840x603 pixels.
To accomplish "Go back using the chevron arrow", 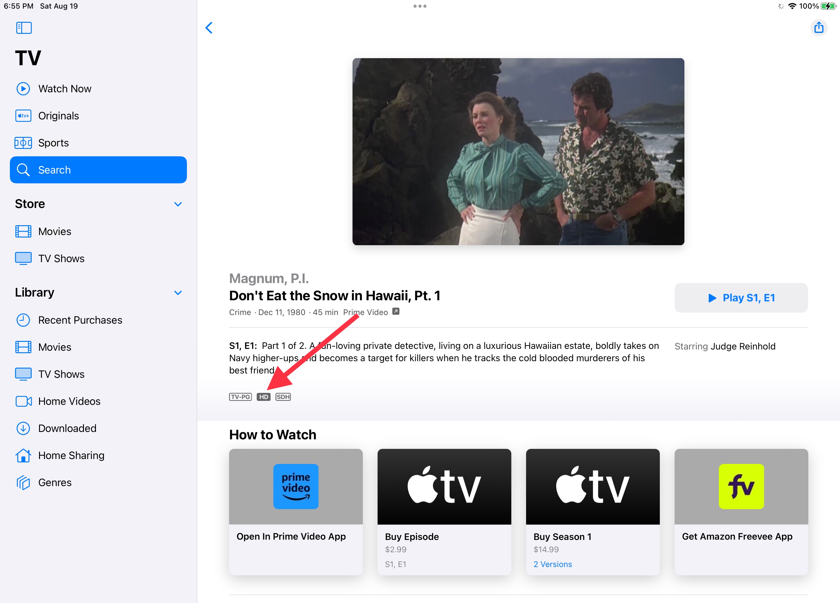I will click(209, 27).
